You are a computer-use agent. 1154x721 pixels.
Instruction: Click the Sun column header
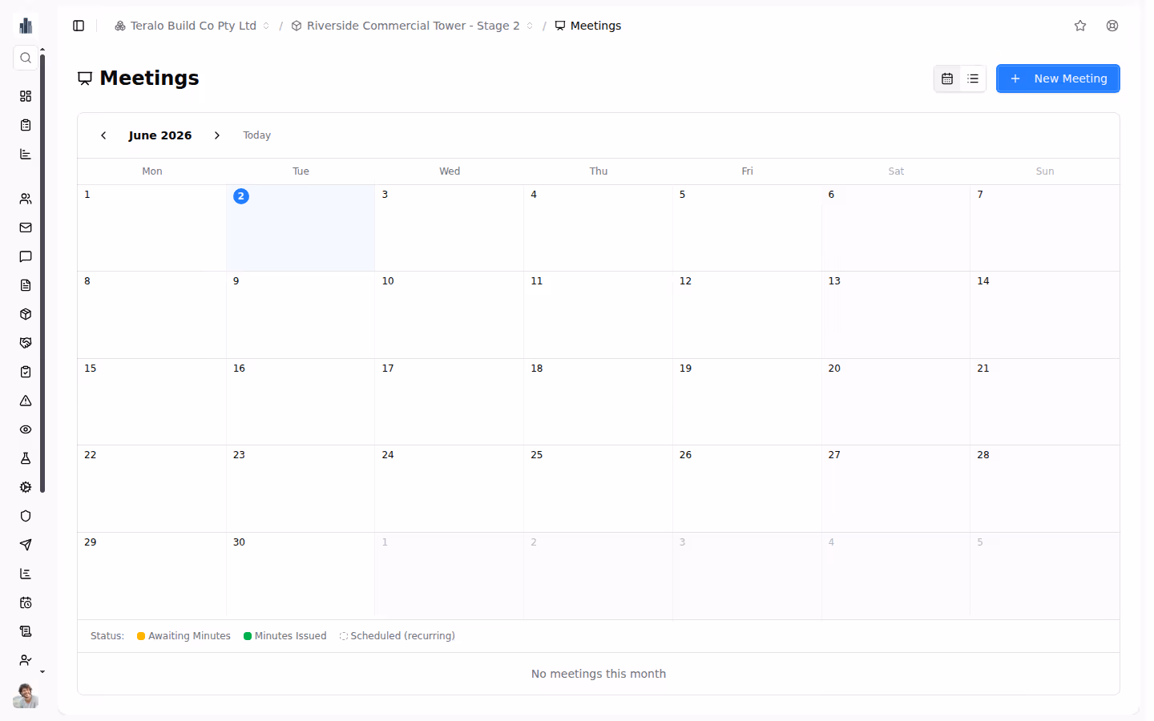(1045, 171)
